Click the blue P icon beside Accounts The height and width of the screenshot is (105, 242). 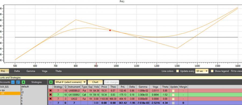click(18, 82)
